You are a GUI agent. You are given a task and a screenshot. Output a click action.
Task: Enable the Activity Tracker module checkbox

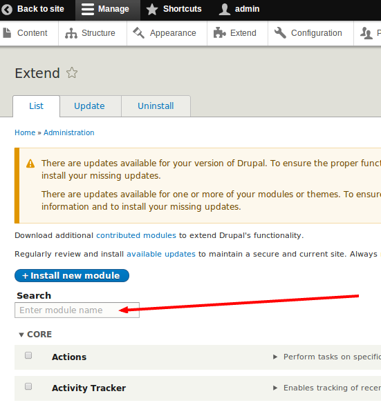click(28, 386)
